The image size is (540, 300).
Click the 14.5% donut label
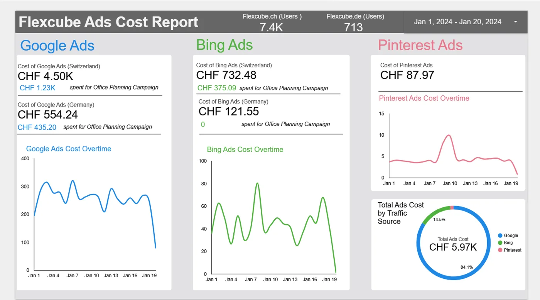click(439, 219)
